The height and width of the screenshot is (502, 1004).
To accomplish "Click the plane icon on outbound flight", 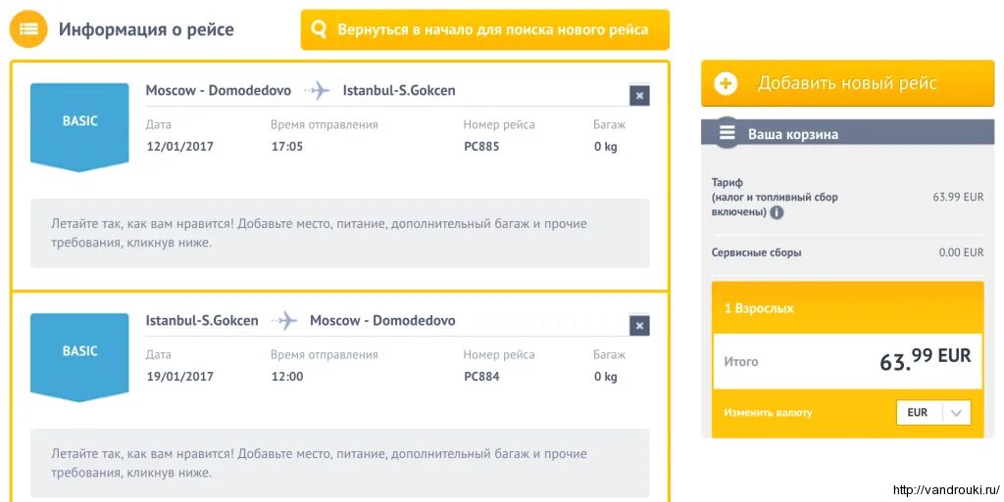I will click(x=317, y=91).
